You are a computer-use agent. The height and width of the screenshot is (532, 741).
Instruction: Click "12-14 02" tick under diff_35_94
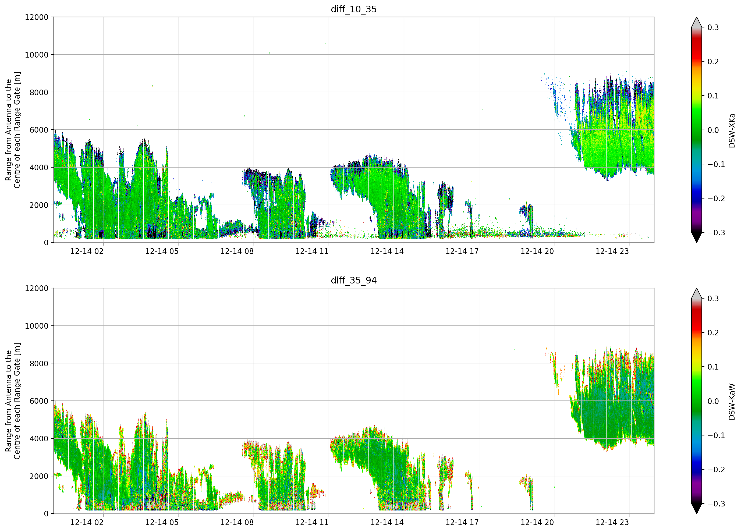(87, 523)
